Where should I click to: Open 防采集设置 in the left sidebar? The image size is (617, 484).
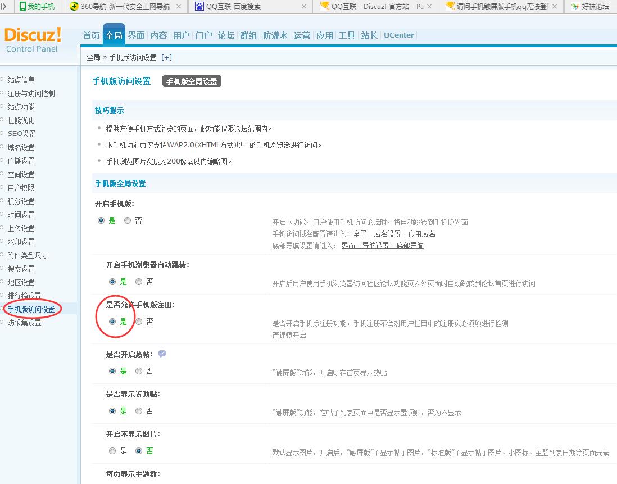click(24, 323)
